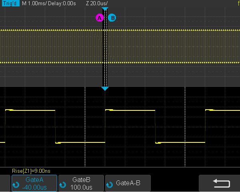The height and width of the screenshot is (192, 240).
Task: Click the rotary knob icon on GateA-B
Action: [109, 184]
